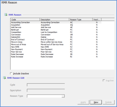Screen dimensions: 117x107
Task: Click the Apply button
Action: tap(83, 102)
